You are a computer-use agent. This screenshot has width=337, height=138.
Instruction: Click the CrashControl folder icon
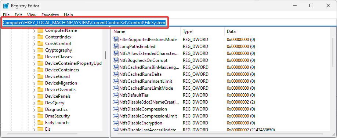[x=40, y=44]
